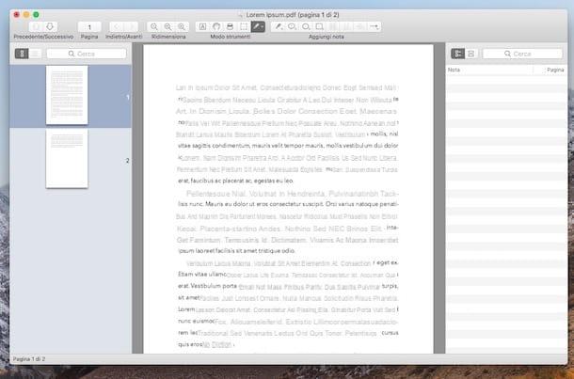Add a text note
Viewport: 574px width, 379px height.
point(279,26)
